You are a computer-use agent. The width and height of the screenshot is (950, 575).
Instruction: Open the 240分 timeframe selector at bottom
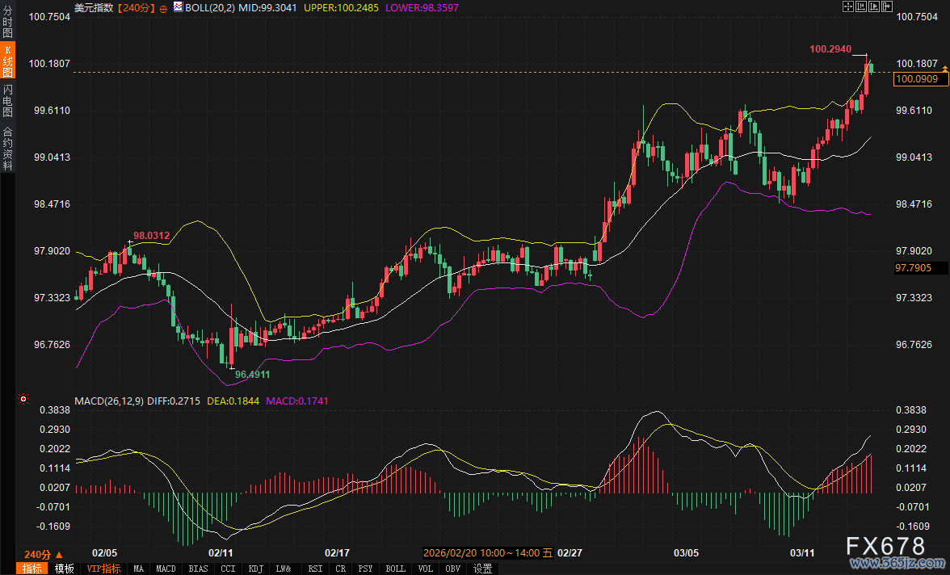[x=43, y=554]
